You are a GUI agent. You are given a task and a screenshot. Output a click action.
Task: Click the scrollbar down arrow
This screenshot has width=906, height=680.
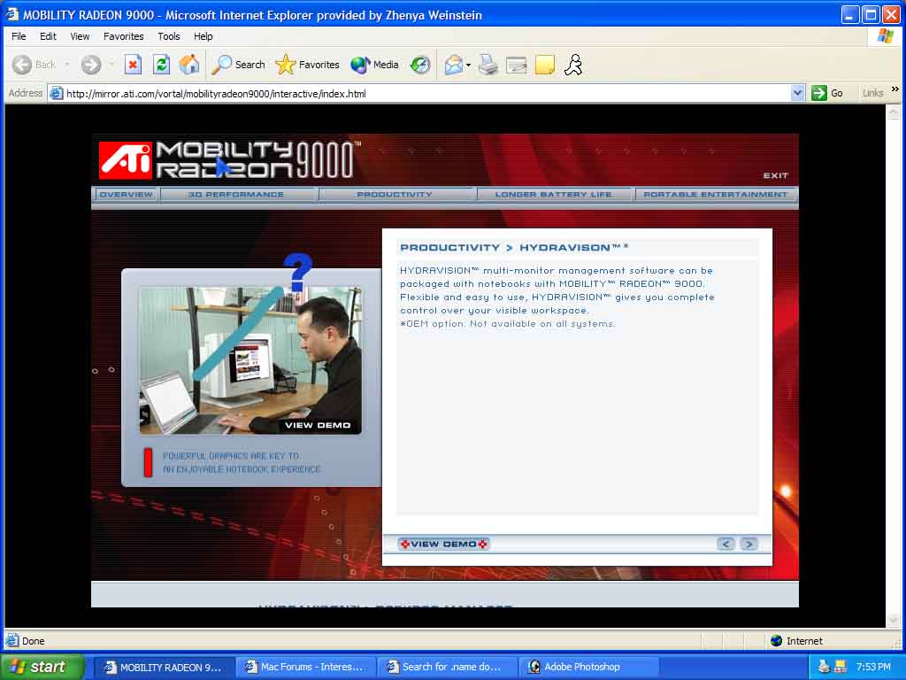pyautogui.click(x=894, y=621)
